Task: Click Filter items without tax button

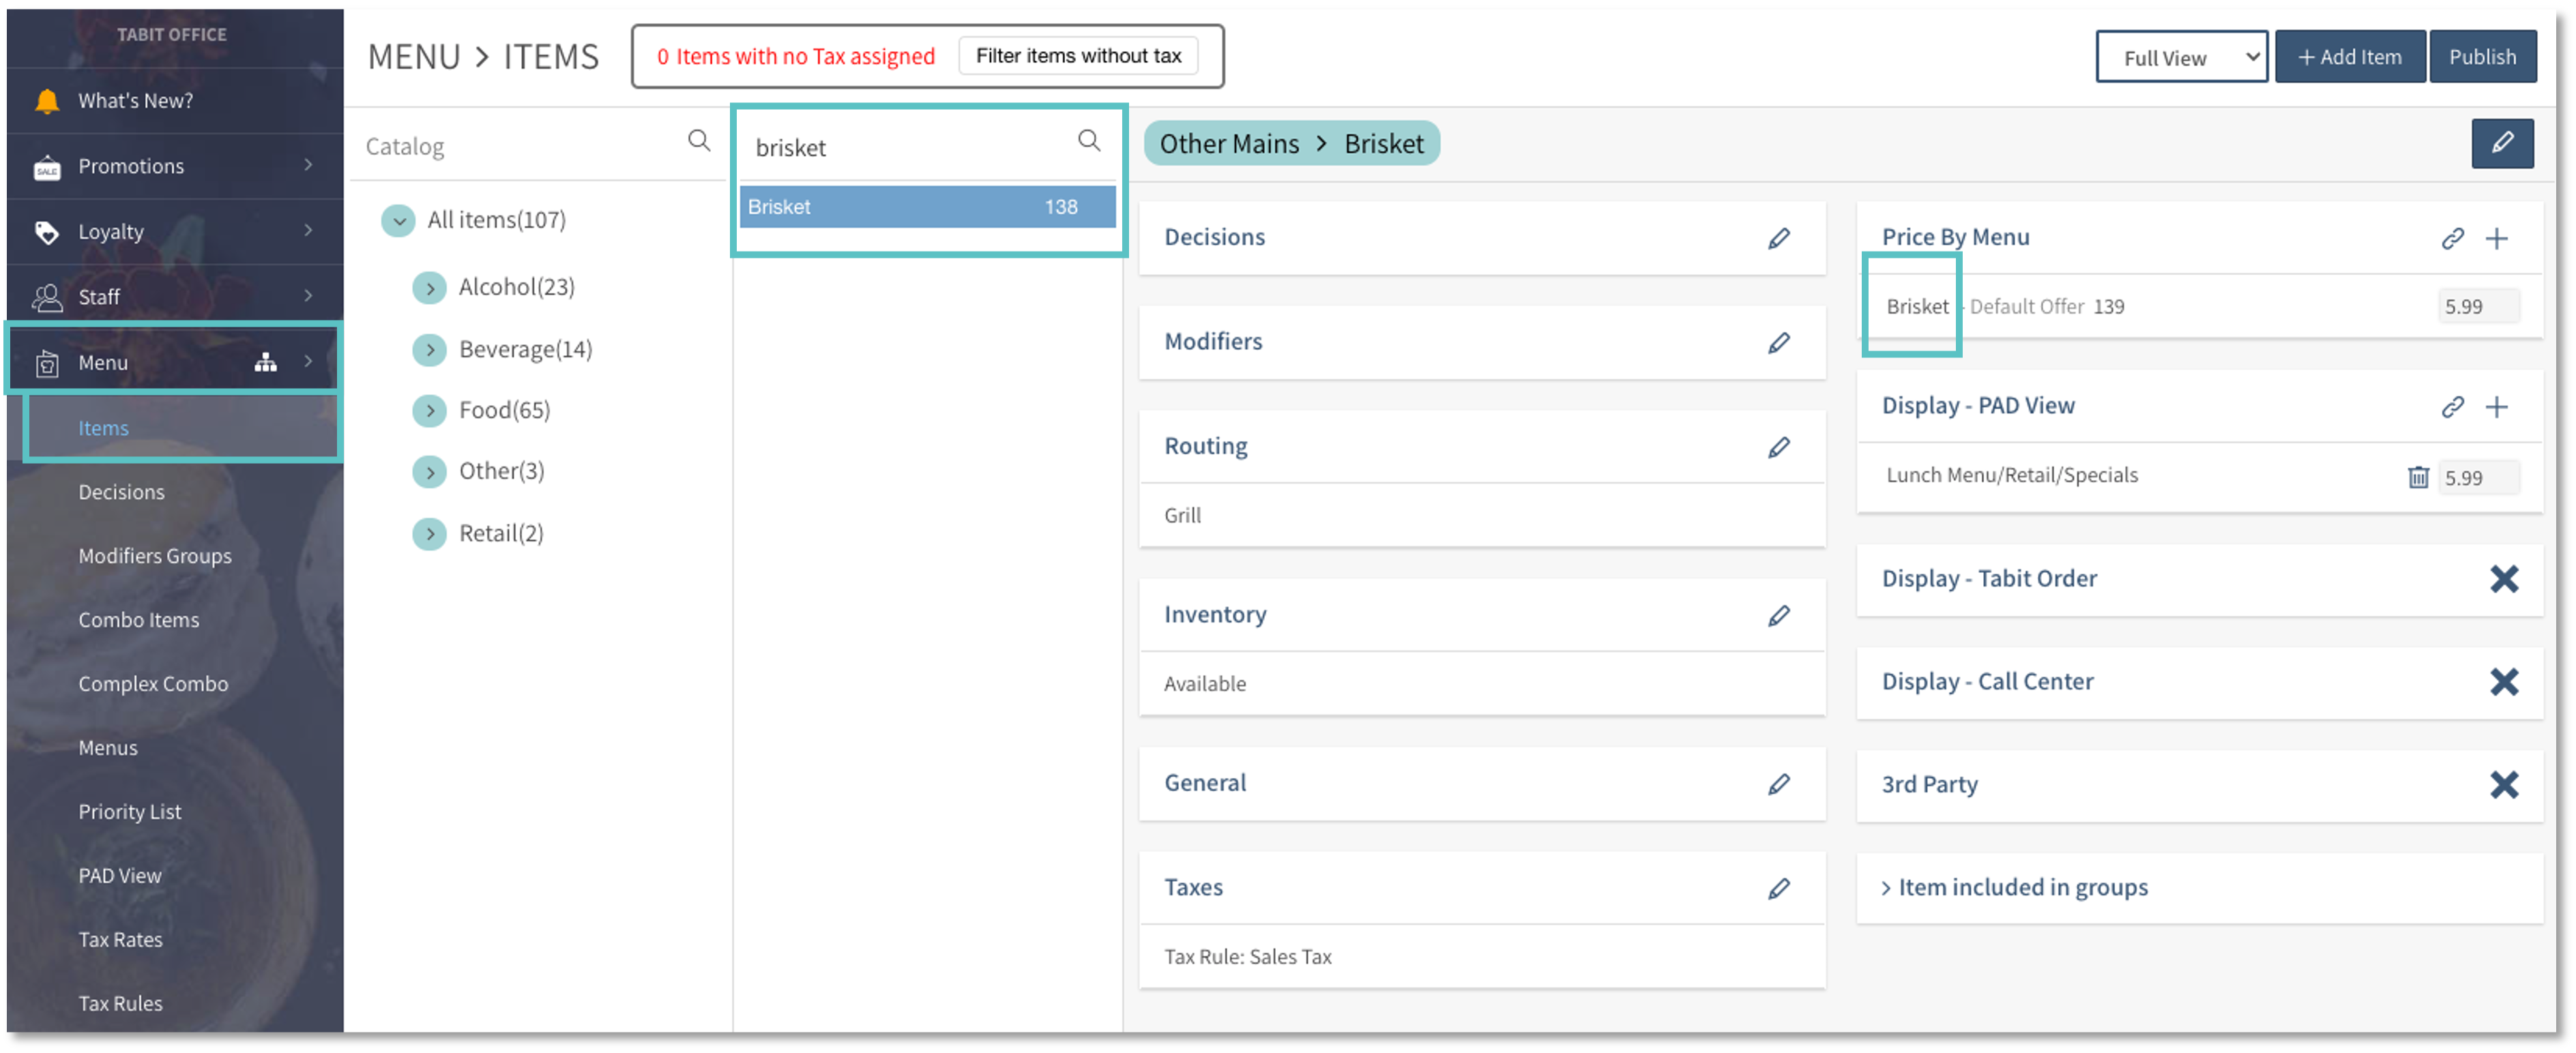Action: pyautogui.click(x=1078, y=56)
